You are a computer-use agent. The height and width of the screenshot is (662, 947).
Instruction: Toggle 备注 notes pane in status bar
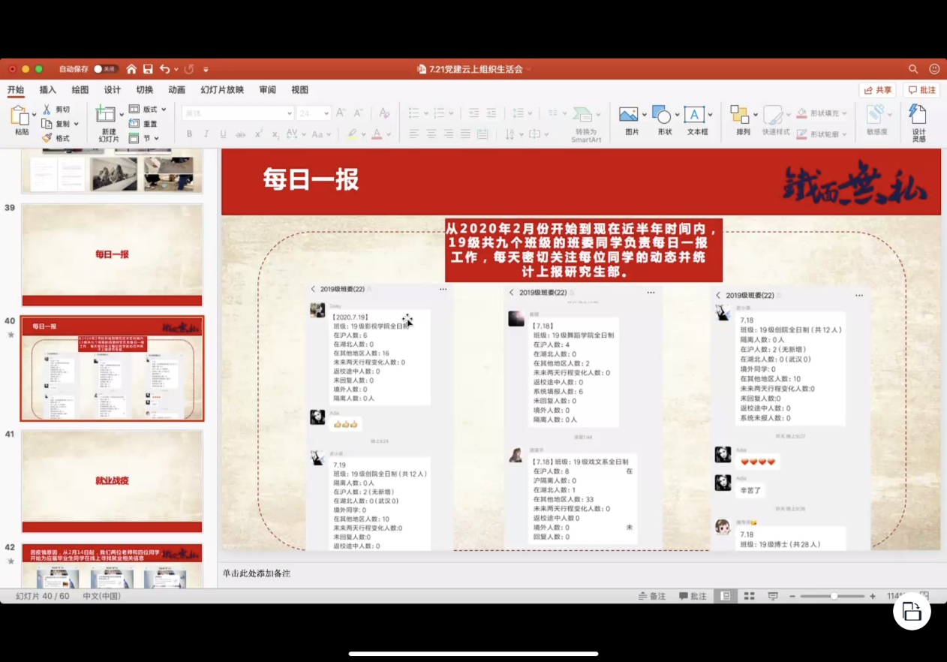click(x=652, y=596)
